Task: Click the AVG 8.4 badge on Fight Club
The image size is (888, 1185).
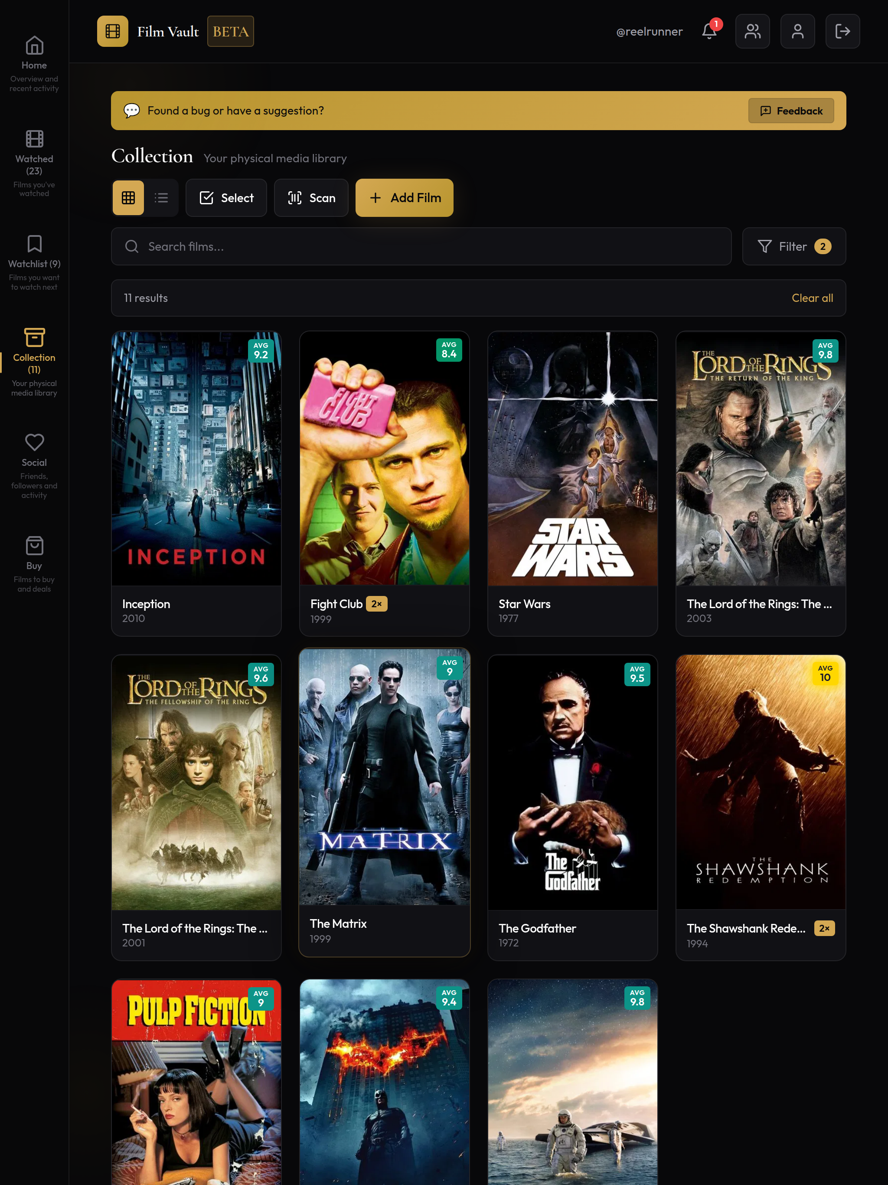Action: point(449,350)
